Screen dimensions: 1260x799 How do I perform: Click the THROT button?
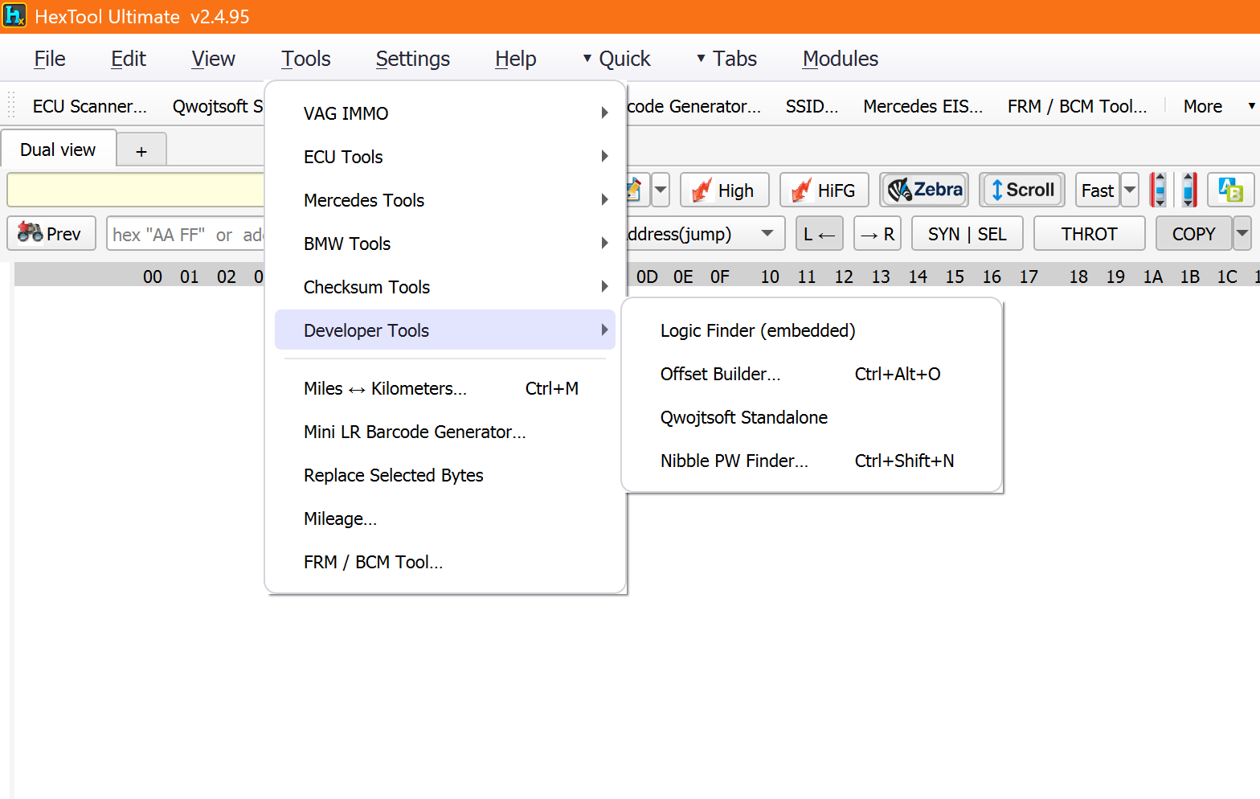tap(1089, 234)
